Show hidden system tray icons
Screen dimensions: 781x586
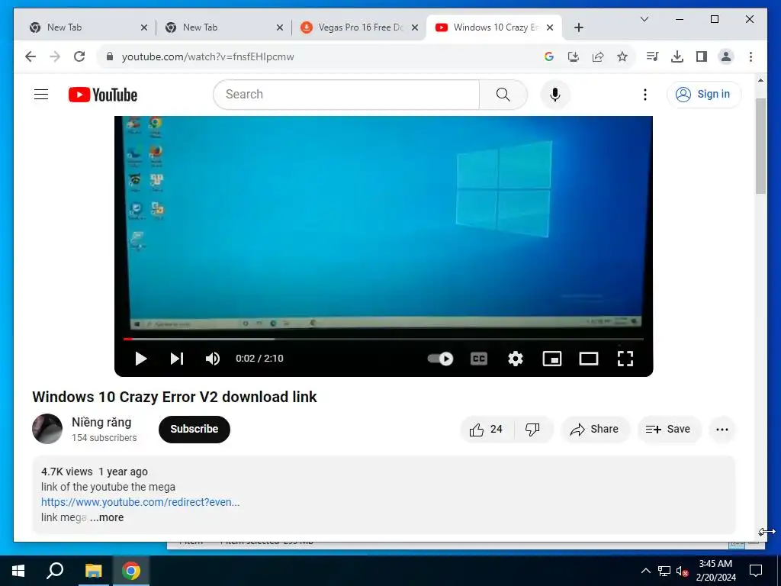pyautogui.click(x=645, y=571)
